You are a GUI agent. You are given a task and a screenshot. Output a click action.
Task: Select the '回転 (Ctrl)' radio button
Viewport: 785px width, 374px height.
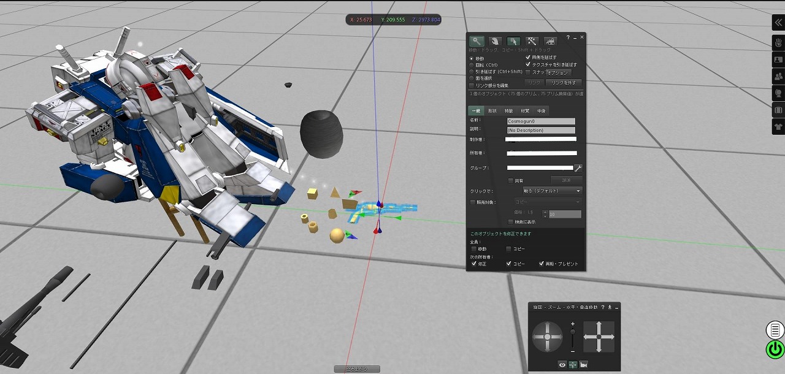(x=472, y=65)
